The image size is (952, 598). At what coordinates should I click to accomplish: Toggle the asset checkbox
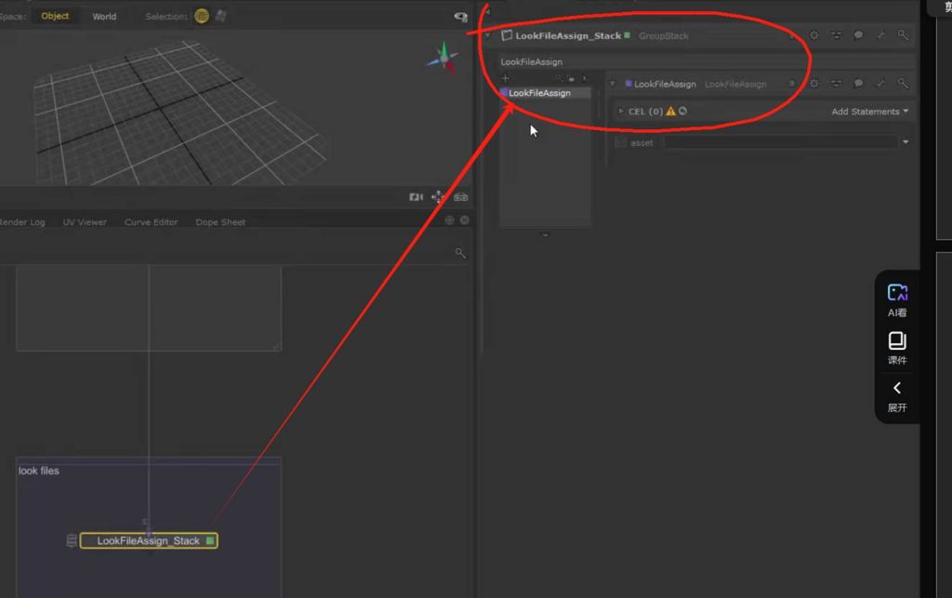tap(620, 142)
